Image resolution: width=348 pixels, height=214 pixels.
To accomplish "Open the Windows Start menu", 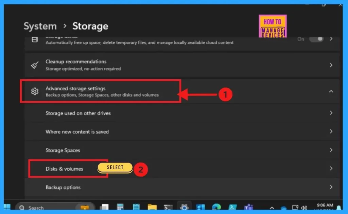I will coord(7,207).
